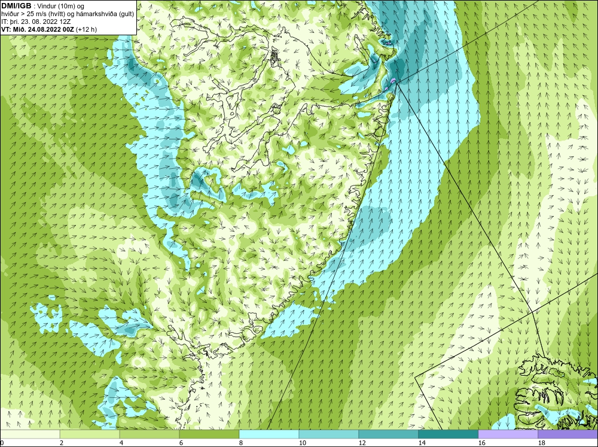
Task: Click the legend label 6
Action: click(181, 443)
